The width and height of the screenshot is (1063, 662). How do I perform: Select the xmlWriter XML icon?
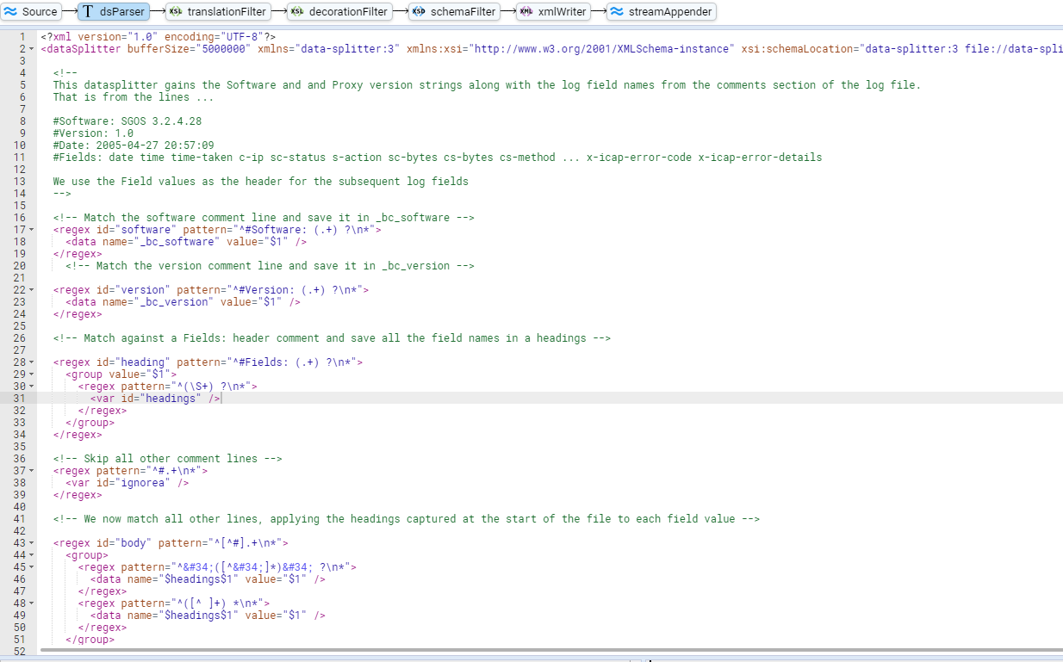coord(526,11)
